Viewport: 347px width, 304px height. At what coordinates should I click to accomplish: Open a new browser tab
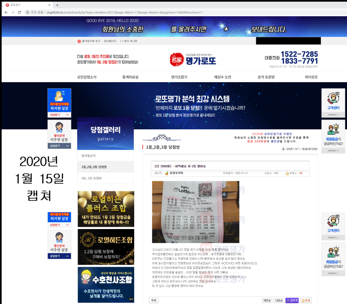point(57,5)
